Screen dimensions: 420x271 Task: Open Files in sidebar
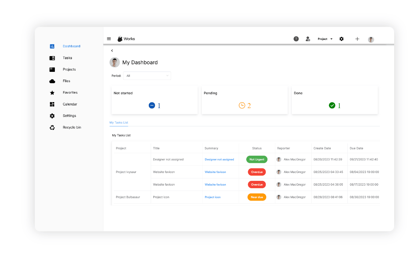[x=67, y=81]
